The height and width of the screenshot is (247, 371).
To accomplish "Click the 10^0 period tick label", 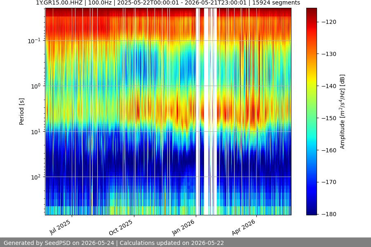I will (x=36, y=86).
